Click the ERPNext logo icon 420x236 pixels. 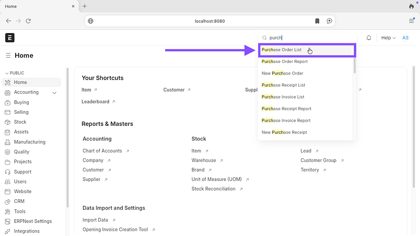(10, 38)
